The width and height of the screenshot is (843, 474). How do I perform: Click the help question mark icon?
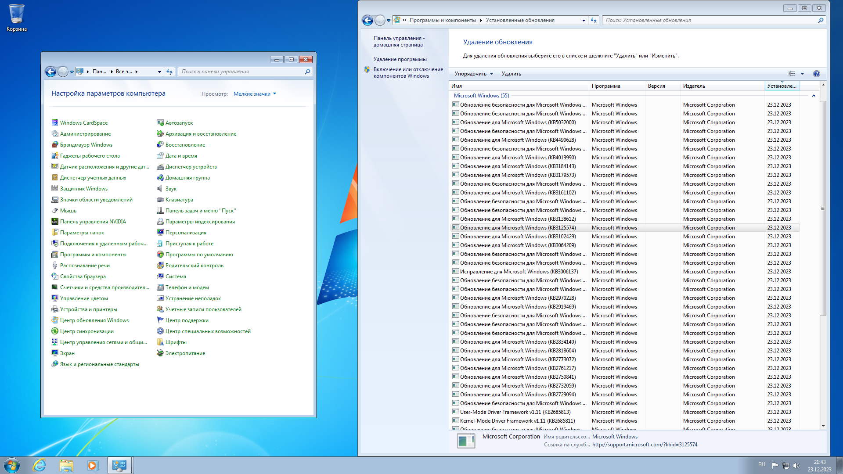[816, 74]
